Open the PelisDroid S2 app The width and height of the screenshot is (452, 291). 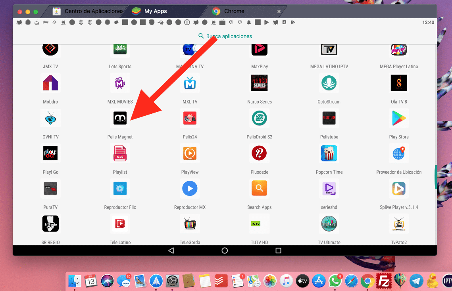(x=259, y=118)
